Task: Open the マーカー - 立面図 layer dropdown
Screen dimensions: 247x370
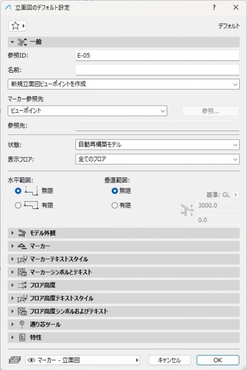Action: click(82, 360)
